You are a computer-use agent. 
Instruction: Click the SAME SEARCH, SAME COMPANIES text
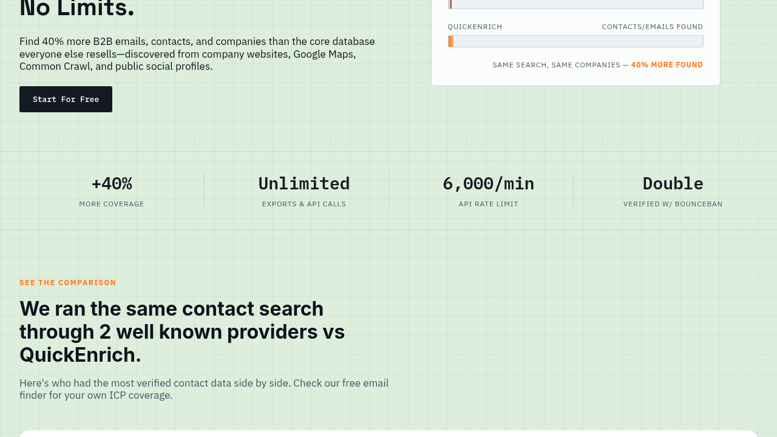point(556,65)
